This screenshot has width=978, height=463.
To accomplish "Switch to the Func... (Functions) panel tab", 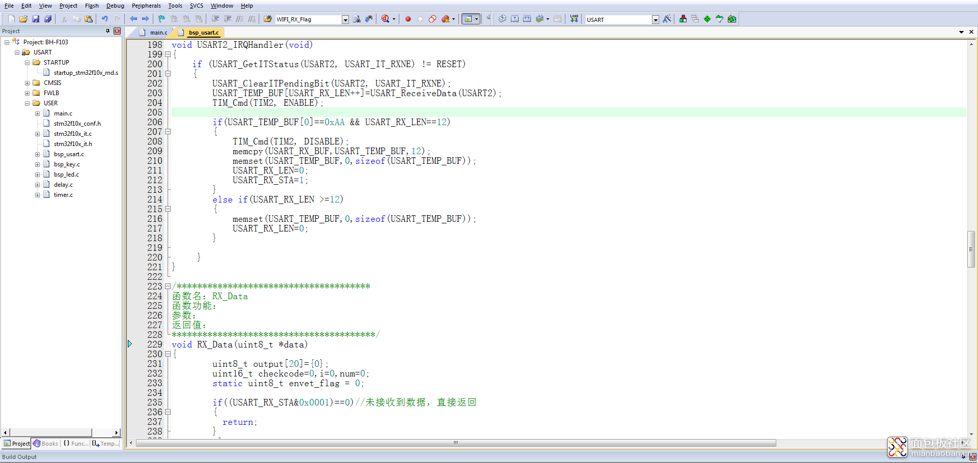I will [75, 444].
